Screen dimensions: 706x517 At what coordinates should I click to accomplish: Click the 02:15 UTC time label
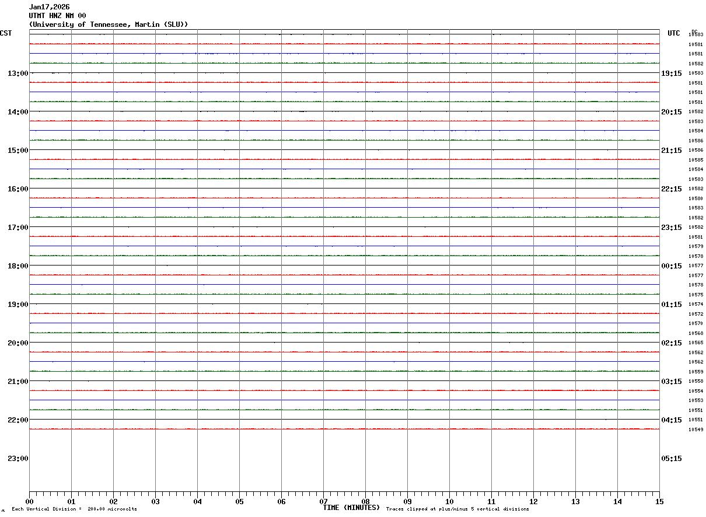click(672, 343)
